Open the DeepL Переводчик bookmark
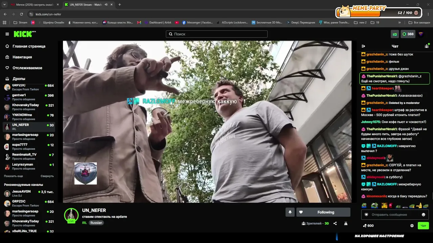The image size is (433, 243). coord(301,23)
